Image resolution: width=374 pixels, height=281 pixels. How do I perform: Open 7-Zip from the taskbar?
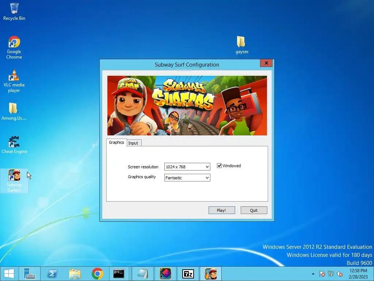[x=188, y=274]
